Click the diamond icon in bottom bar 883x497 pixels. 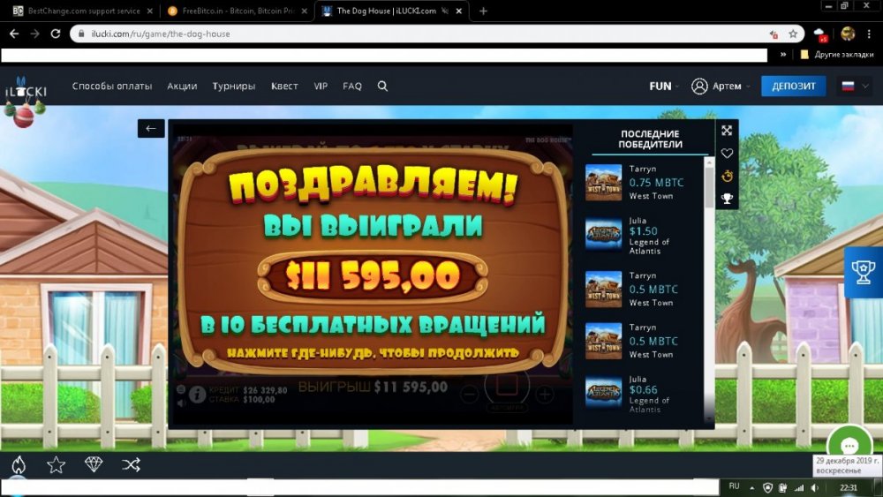tap(94, 464)
